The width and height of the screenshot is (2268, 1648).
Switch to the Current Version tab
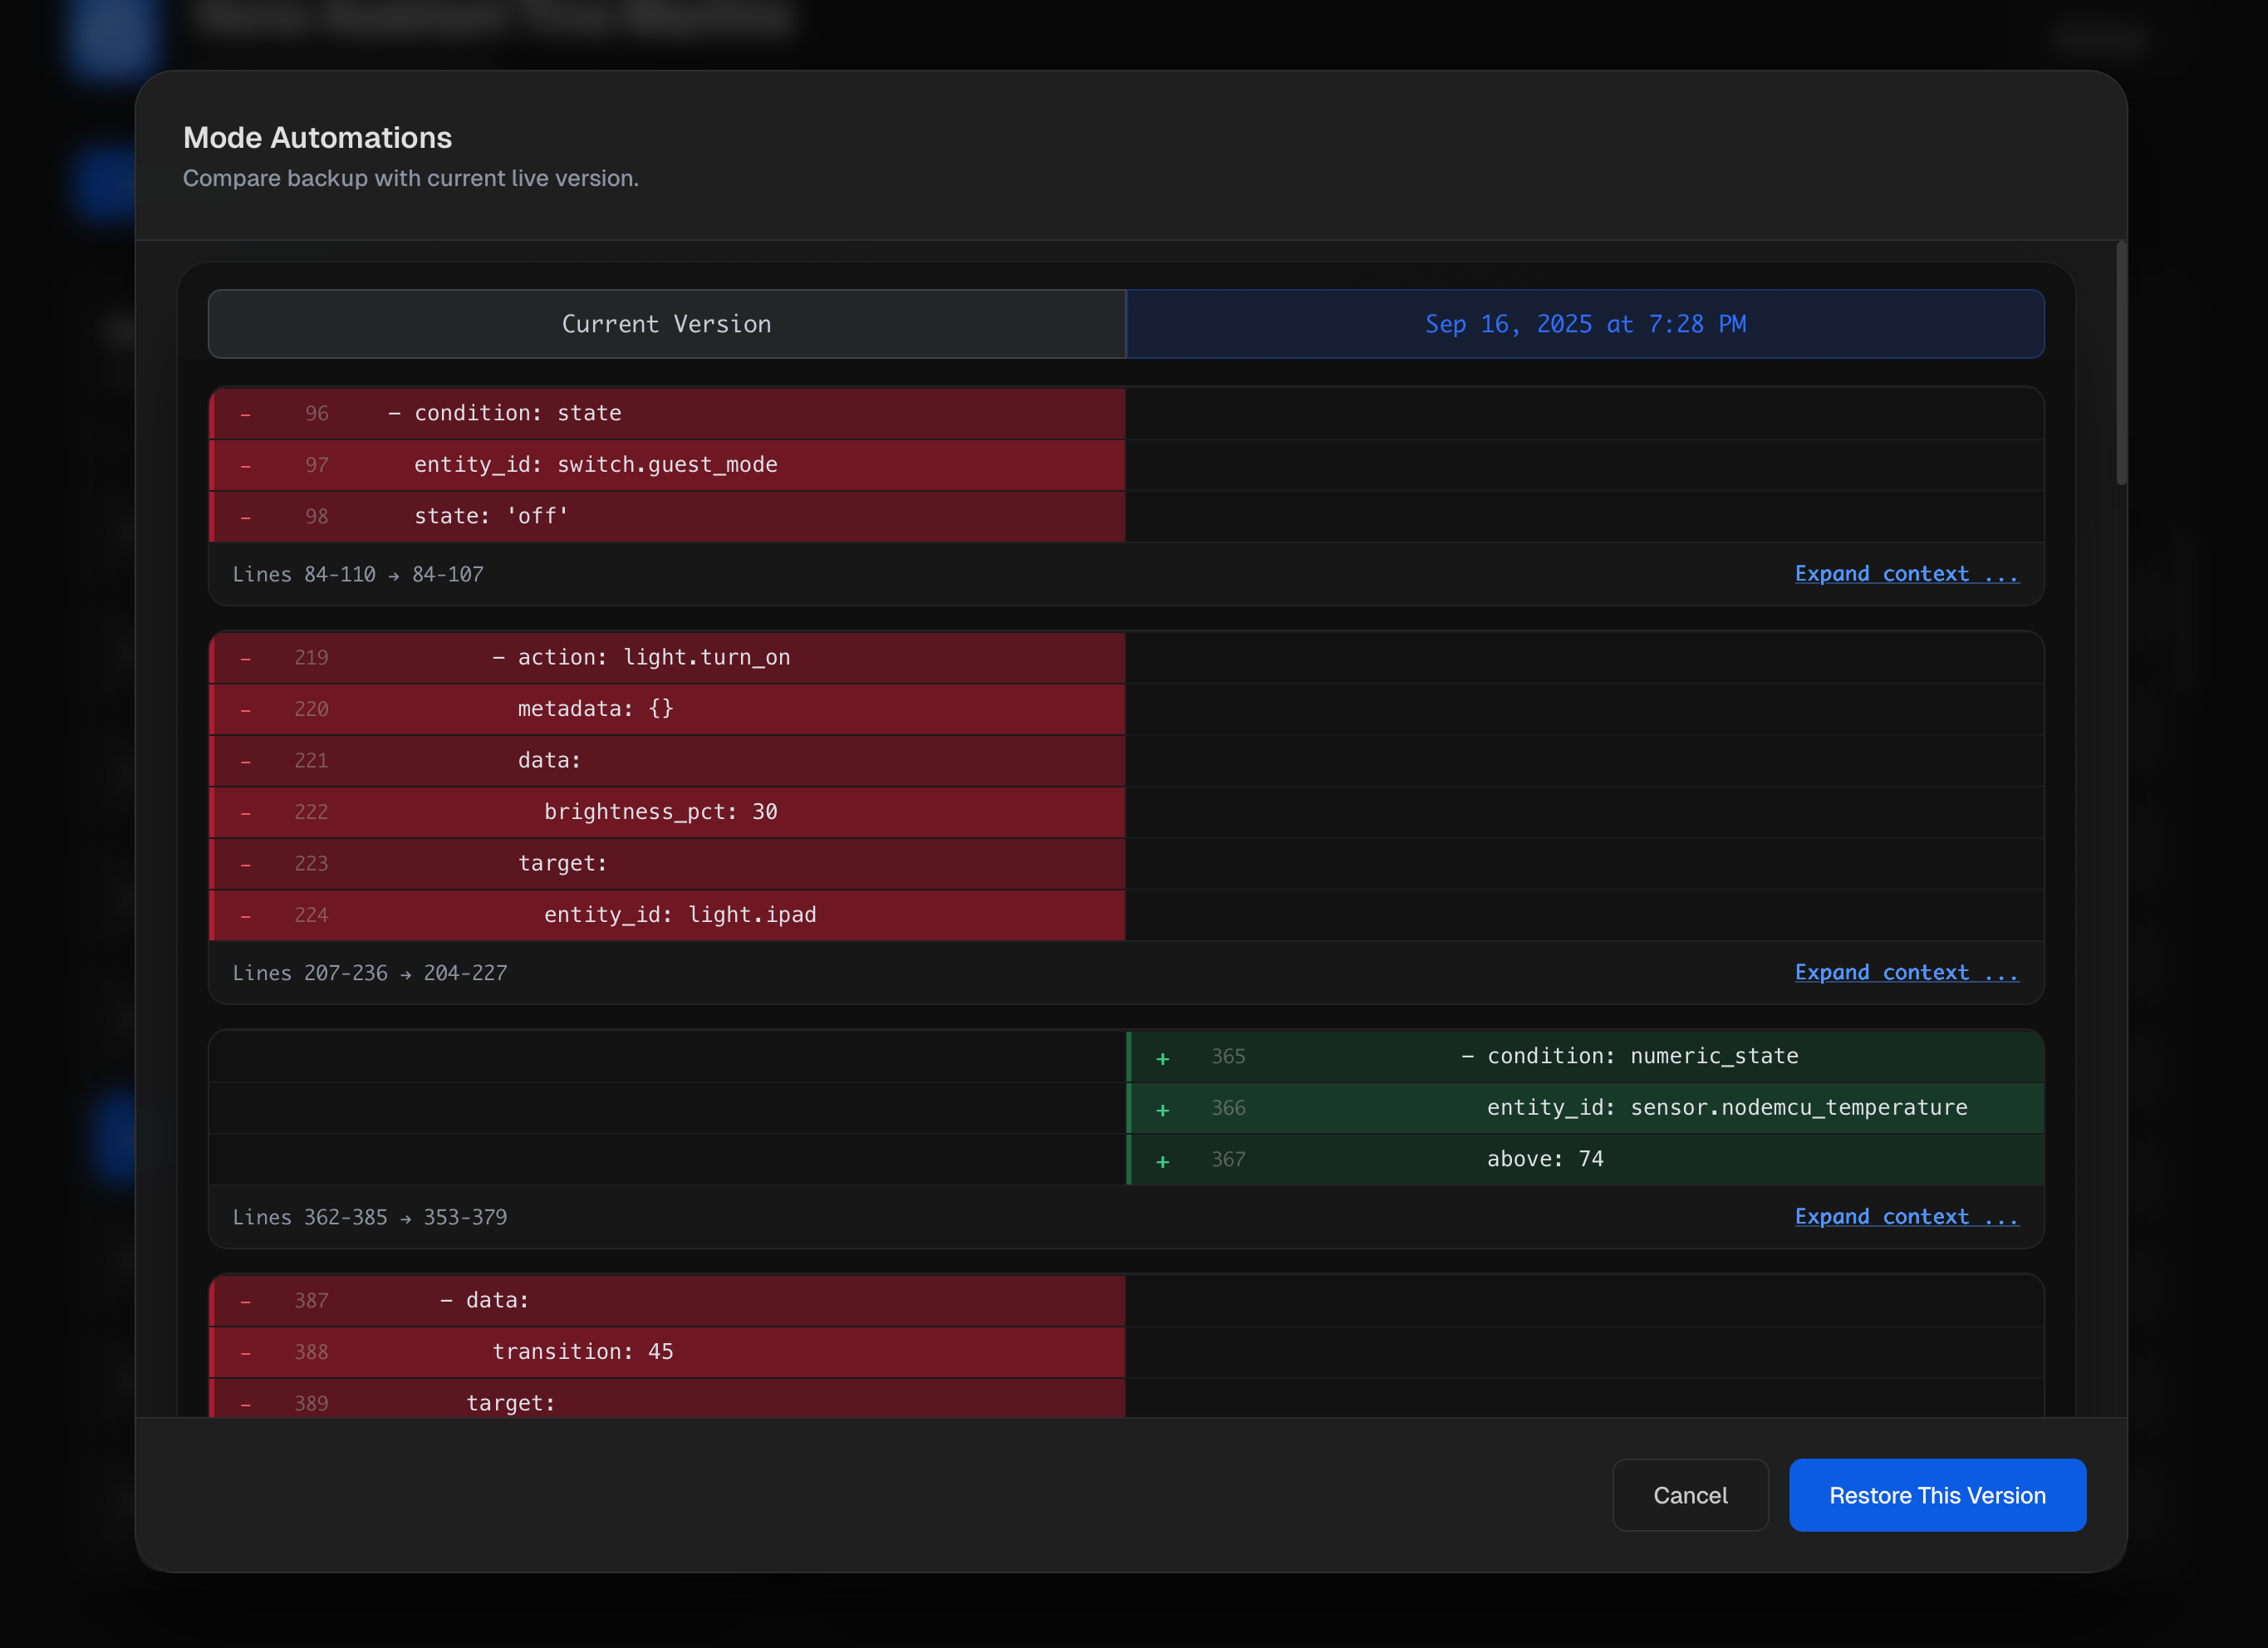[666, 324]
